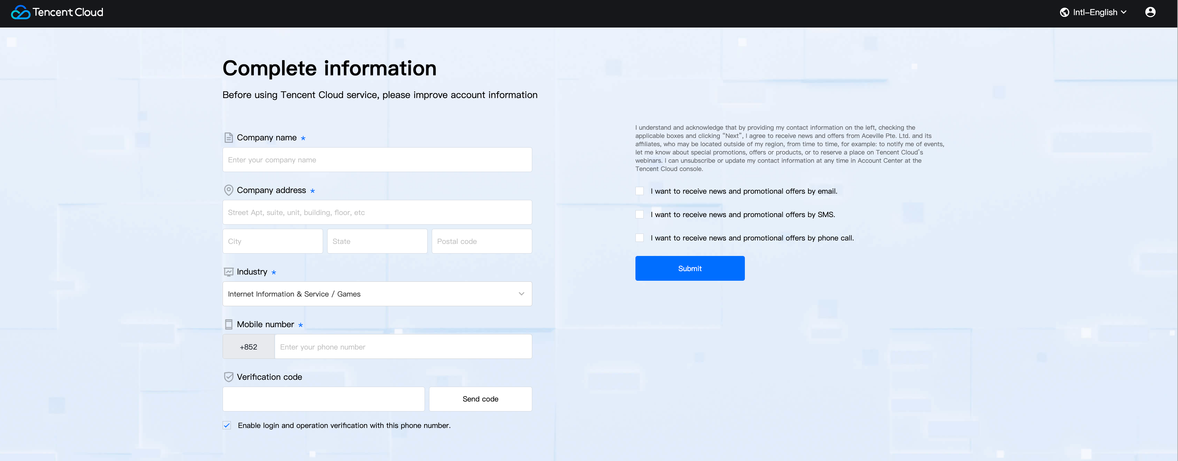Image resolution: width=1178 pixels, height=461 pixels.
Task: Click the globe language icon
Action: click(1064, 12)
